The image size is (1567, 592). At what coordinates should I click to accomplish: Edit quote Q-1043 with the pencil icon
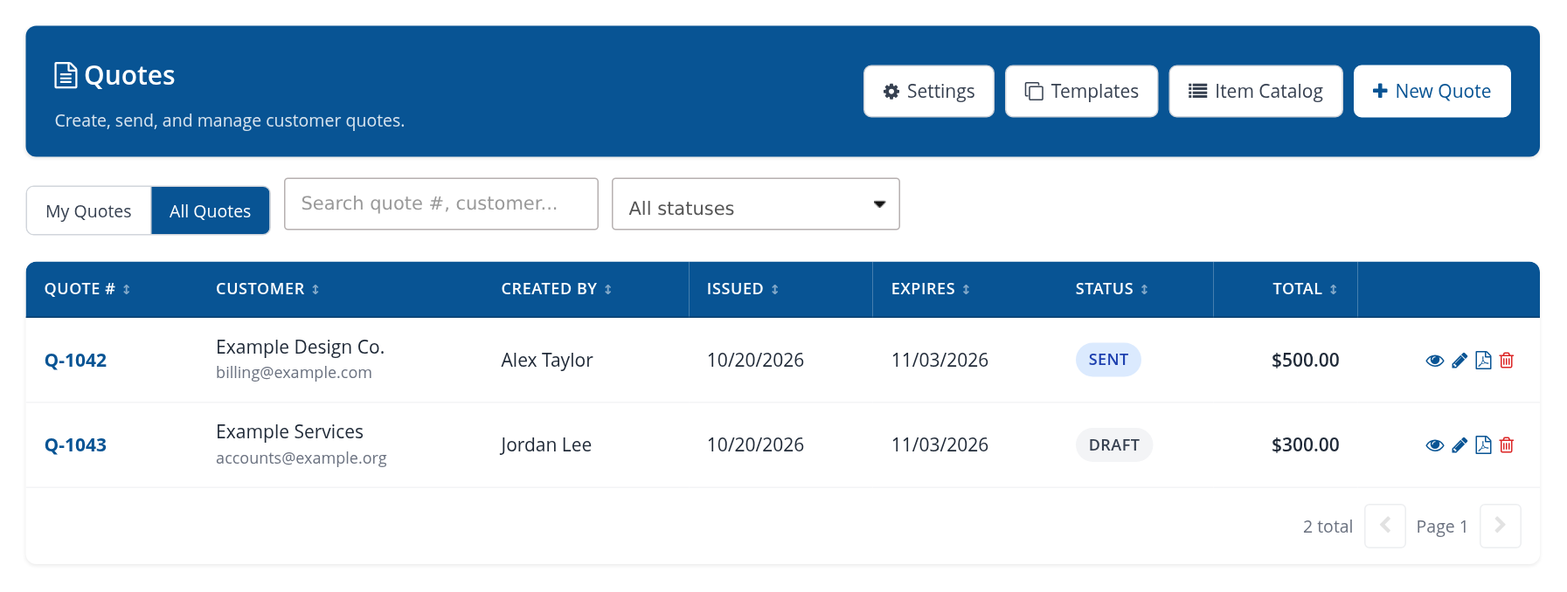pyautogui.click(x=1460, y=445)
